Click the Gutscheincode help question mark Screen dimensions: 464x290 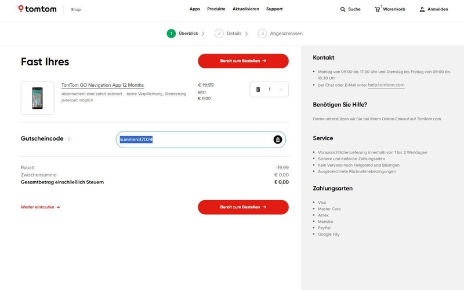(x=69, y=140)
